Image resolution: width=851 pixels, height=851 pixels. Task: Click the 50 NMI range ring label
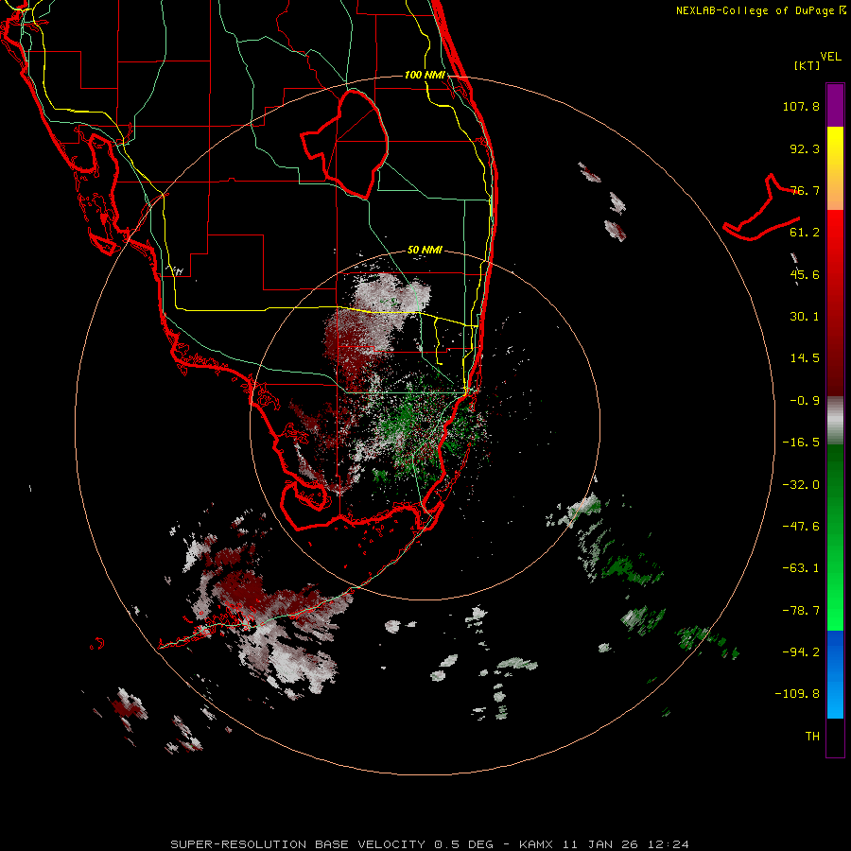(x=425, y=251)
